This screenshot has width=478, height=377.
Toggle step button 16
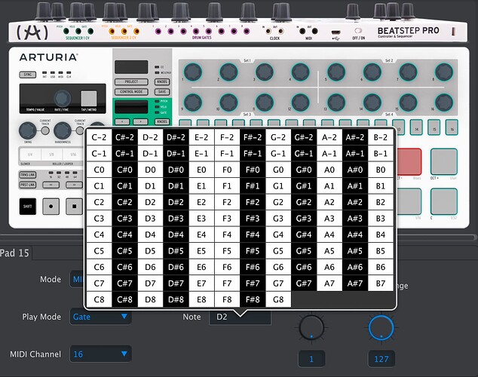pyautogui.click(x=452, y=127)
